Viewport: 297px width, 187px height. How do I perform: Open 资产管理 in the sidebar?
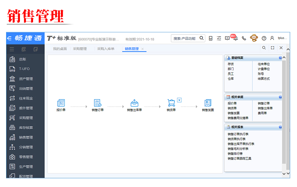pos(26,79)
